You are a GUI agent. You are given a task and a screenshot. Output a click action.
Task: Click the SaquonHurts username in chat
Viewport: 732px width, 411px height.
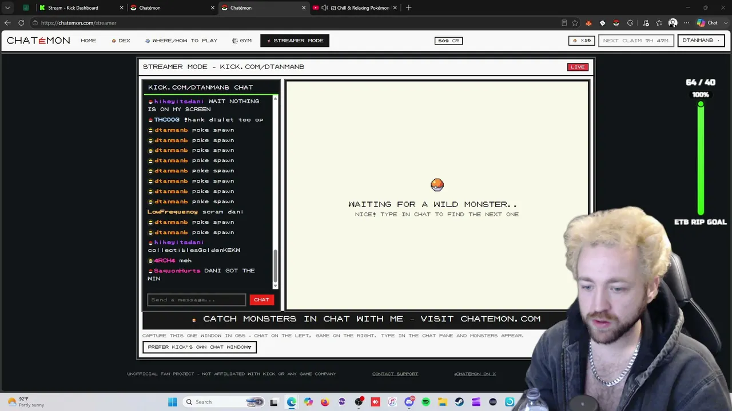[x=177, y=271]
